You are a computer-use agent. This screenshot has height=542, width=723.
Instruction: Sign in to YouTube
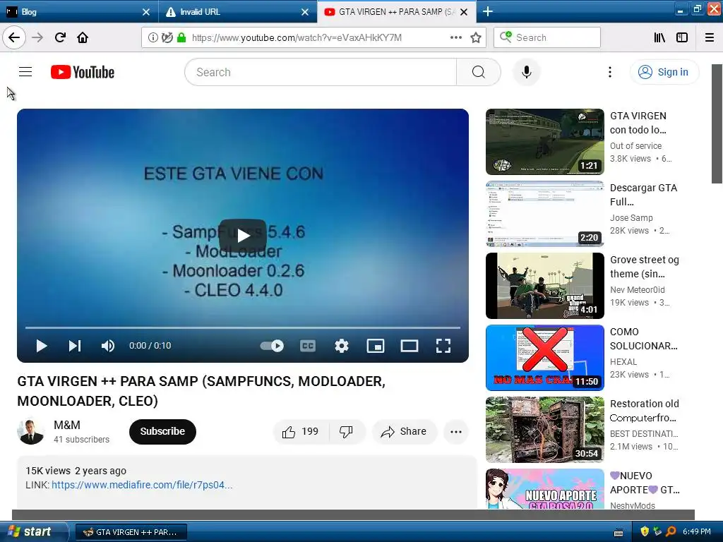(x=664, y=72)
